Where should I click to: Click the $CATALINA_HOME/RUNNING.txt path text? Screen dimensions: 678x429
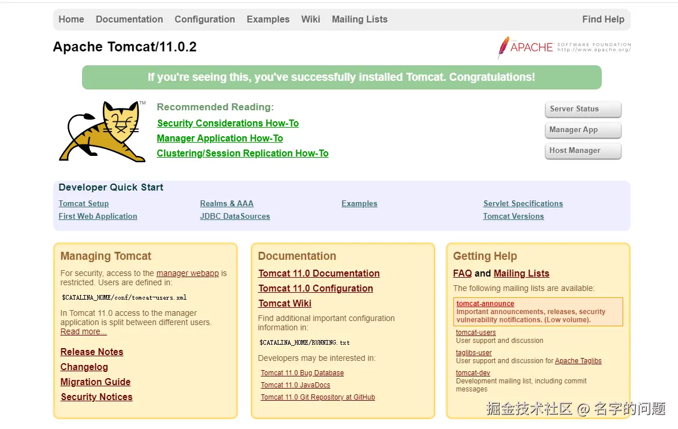click(x=304, y=342)
